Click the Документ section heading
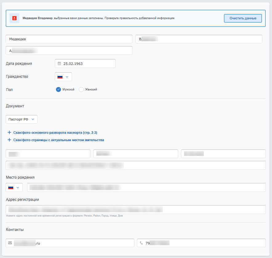Image resolution: width=272 pixels, height=258 pixels. click(15, 106)
